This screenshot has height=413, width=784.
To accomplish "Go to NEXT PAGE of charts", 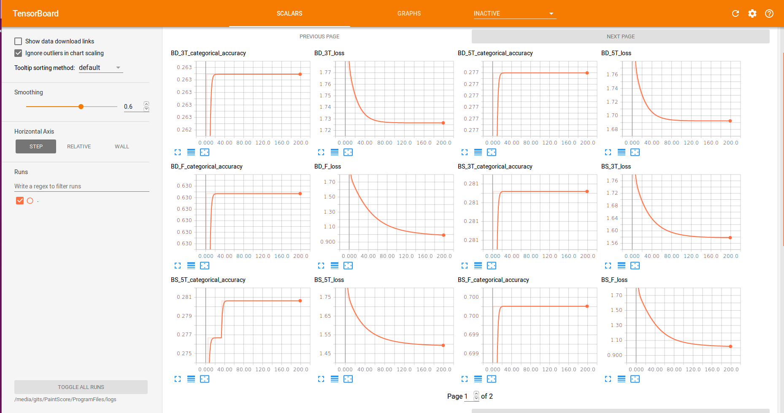I will [621, 37].
